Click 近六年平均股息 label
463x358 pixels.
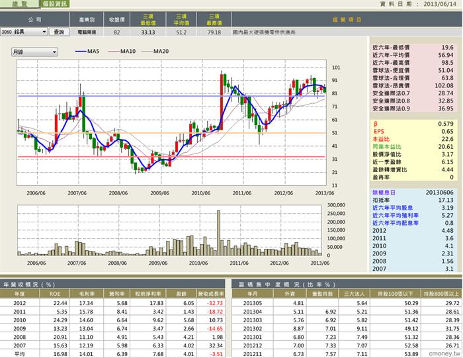click(x=392, y=208)
